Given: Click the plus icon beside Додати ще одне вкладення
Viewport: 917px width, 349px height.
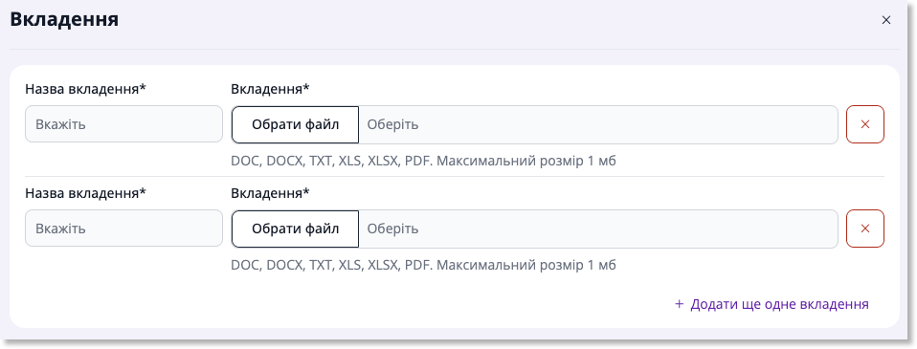Looking at the screenshot, I should [x=679, y=304].
